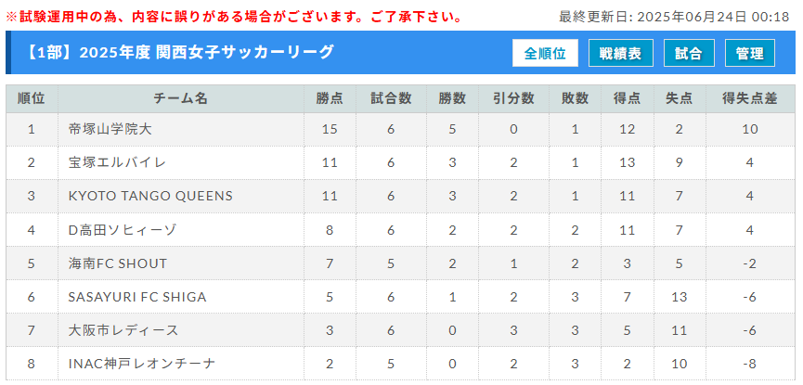Click the 得点 column header

[x=627, y=99]
